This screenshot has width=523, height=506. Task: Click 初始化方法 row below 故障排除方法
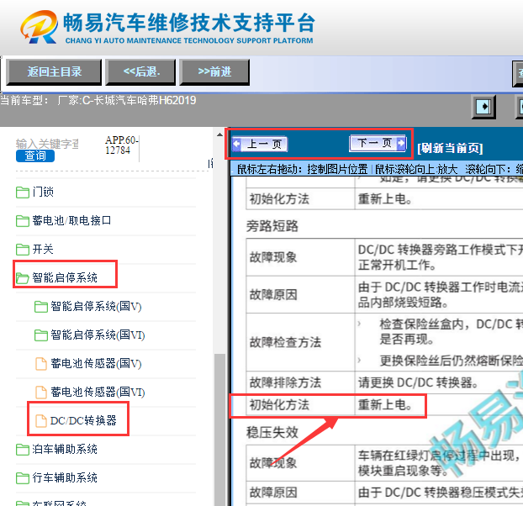click(328, 405)
